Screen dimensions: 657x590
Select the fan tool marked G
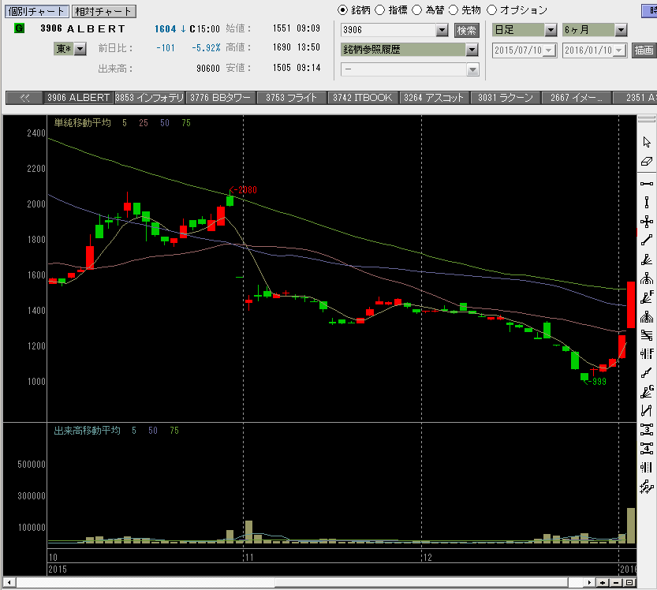(x=647, y=392)
